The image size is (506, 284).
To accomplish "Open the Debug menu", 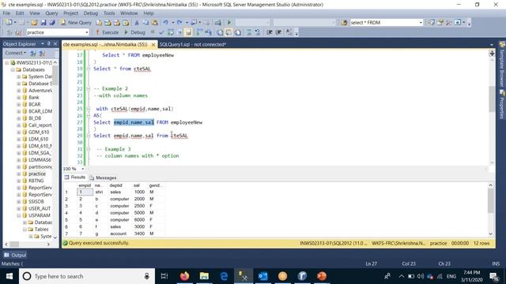I will click(x=91, y=13).
